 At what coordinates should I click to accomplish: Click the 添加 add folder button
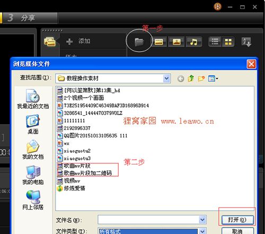tap(78, 41)
